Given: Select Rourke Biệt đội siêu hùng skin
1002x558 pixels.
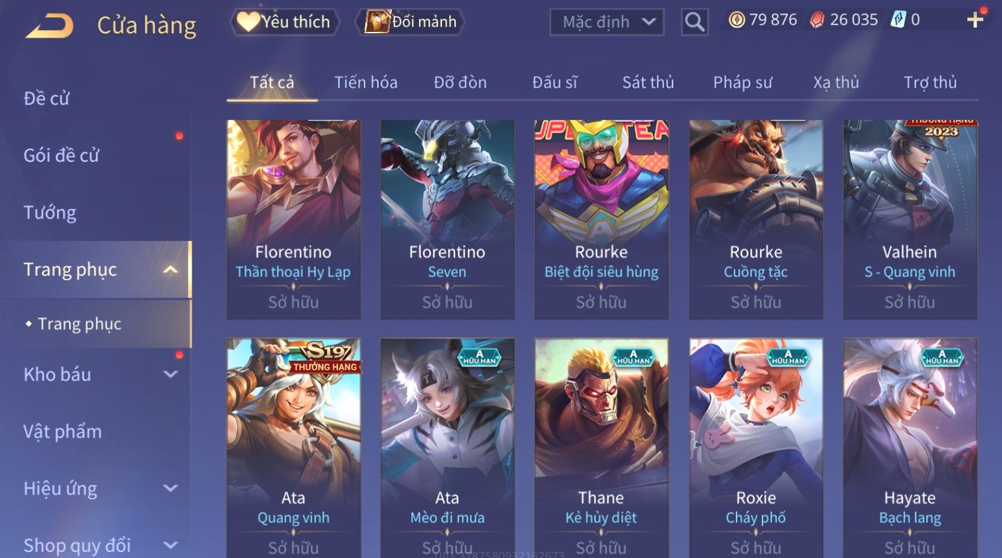Looking at the screenshot, I should 601,220.
